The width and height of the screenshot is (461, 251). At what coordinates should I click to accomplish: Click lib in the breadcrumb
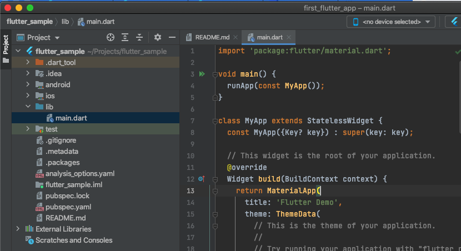pyautogui.click(x=65, y=22)
